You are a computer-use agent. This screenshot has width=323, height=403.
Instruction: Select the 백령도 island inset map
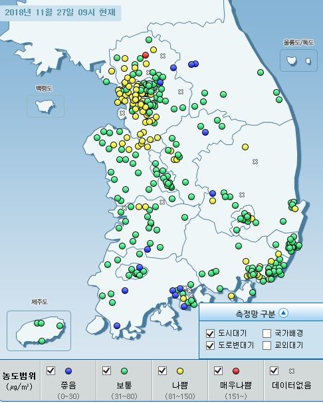pos(46,106)
